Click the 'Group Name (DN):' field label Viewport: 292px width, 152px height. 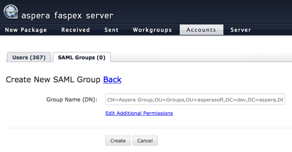72,100
